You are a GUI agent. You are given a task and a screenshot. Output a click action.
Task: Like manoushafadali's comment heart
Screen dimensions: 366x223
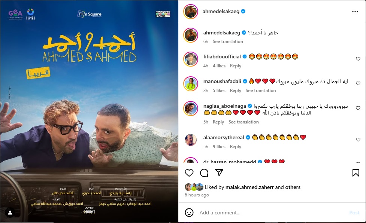click(358, 83)
